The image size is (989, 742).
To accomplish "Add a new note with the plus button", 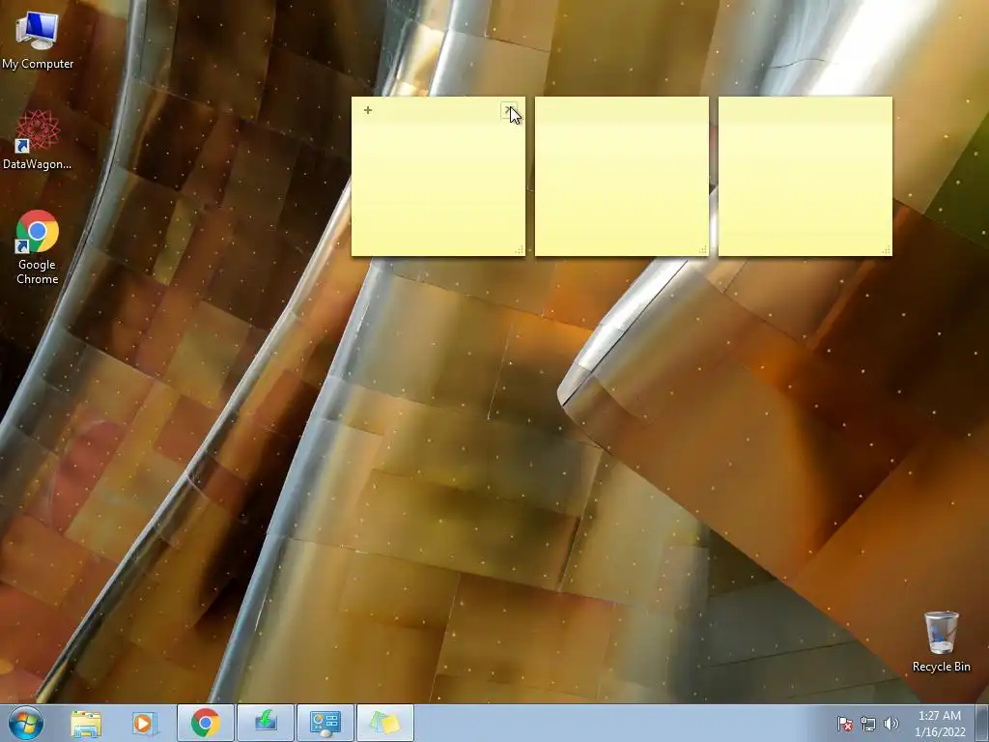I will [x=368, y=110].
